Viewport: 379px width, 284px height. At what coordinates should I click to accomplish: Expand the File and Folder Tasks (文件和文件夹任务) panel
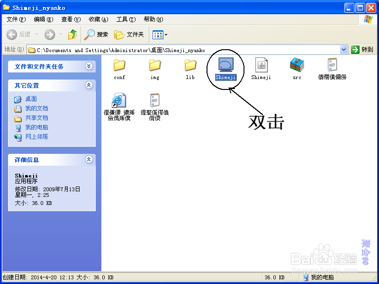tap(89, 66)
